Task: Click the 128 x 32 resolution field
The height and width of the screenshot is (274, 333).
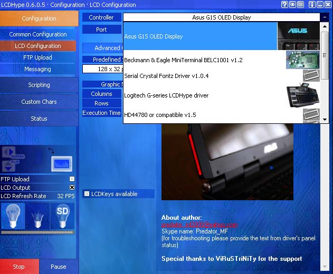Action: coord(103,69)
